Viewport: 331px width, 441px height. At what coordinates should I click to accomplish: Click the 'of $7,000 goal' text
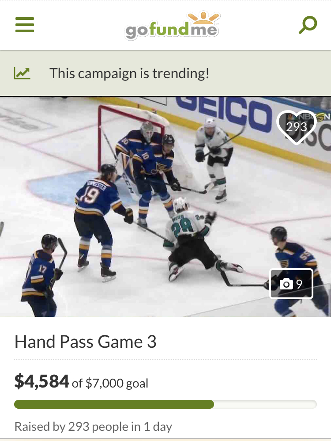(x=110, y=383)
